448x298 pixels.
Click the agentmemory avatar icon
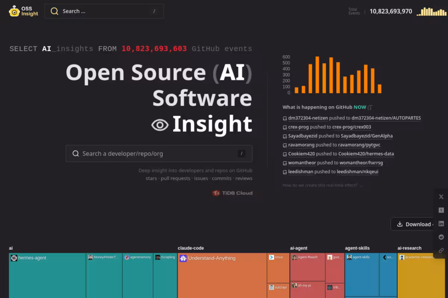click(x=127, y=257)
